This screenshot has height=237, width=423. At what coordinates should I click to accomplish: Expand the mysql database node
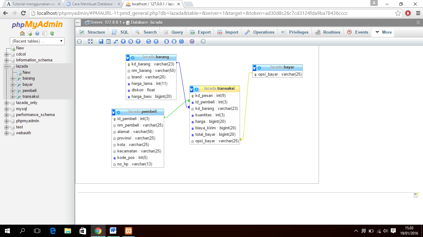(7, 109)
